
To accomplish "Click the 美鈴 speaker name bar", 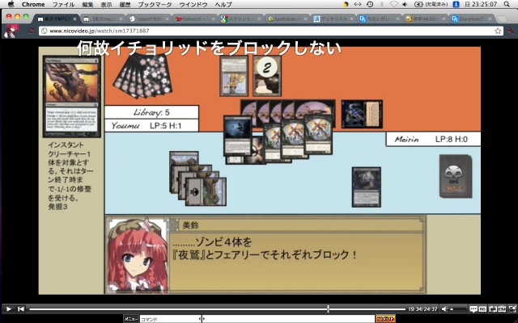I will pyautogui.click(x=297, y=225).
